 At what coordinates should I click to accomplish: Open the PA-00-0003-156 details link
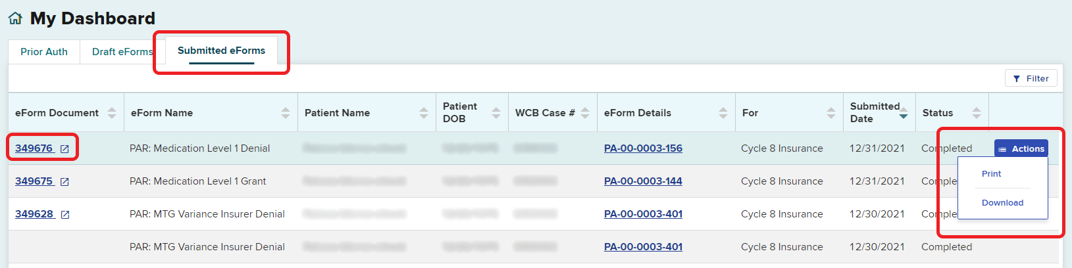pyautogui.click(x=643, y=148)
